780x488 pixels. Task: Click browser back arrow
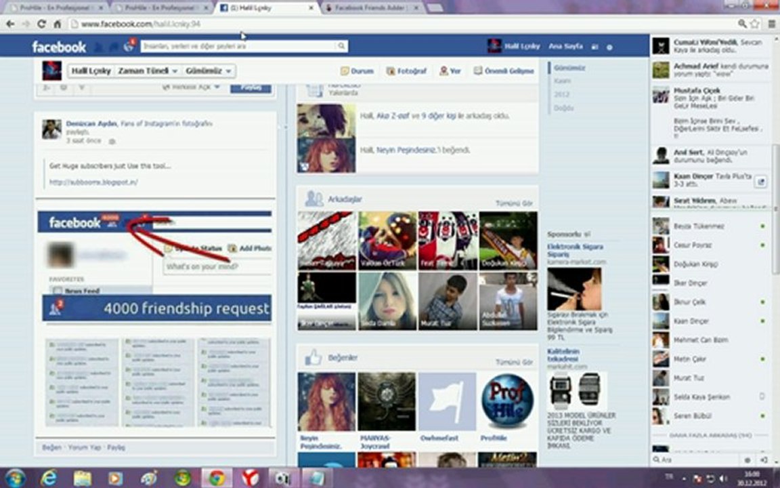(x=10, y=24)
